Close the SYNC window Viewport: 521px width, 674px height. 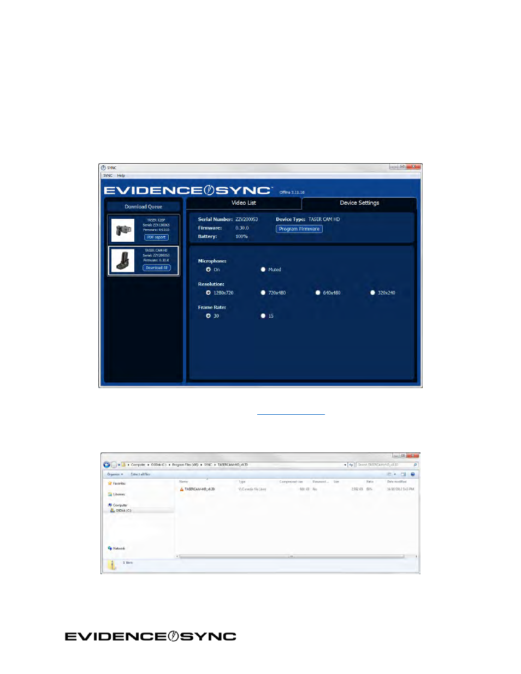tap(413, 167)
